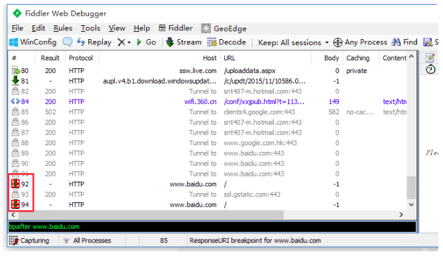Screen dimensions: 443x256
Task: Click host www.baidu.com in session 92
Action: [193, 184]
